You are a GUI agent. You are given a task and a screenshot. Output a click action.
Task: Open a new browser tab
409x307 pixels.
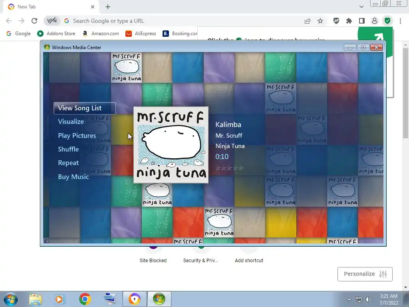coord(108,7)
